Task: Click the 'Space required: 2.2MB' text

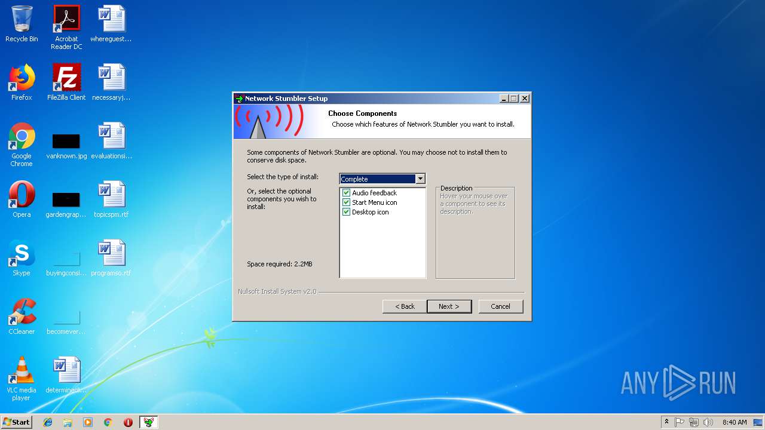Action: (280, 264)
